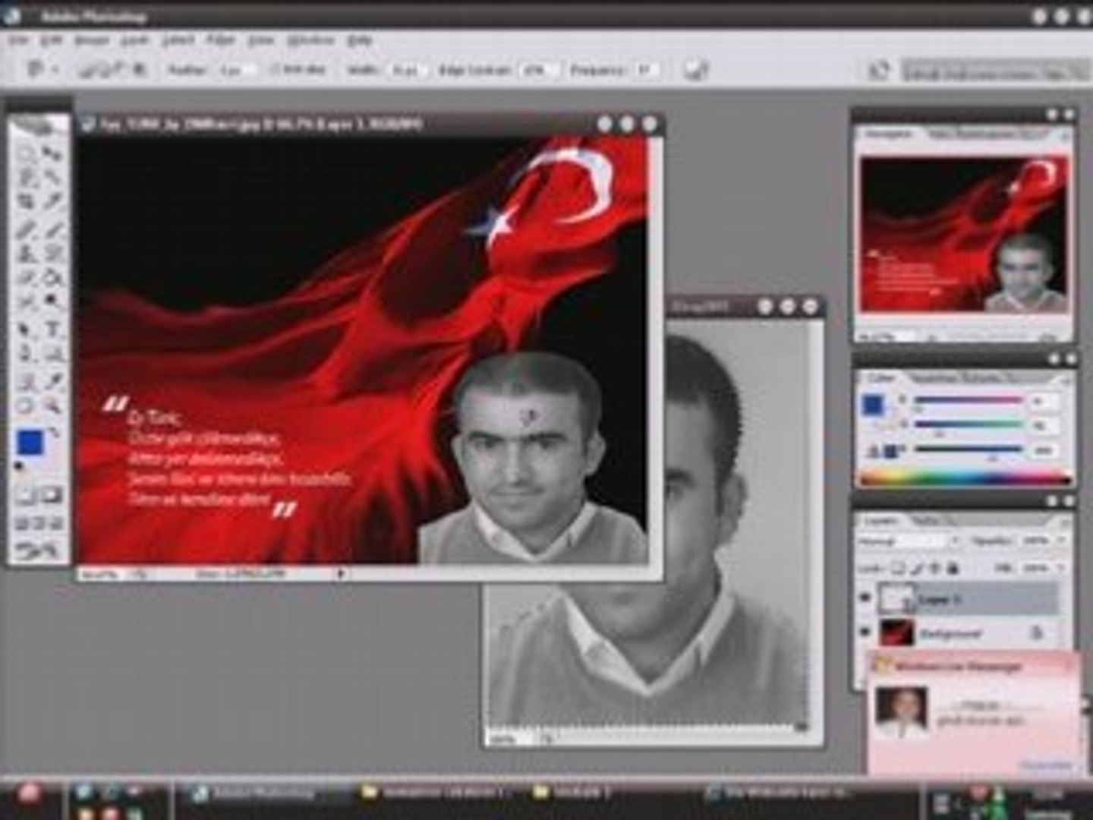Select the Blur tool
1093x820 pixels.
[26, 303]
